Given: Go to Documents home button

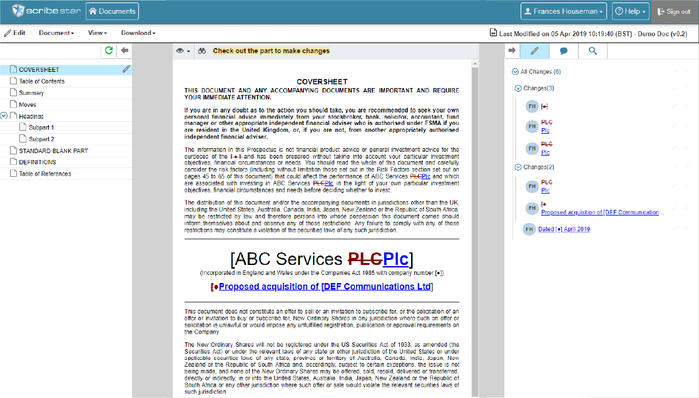Looking at the screenshot, I should [112, 11].
